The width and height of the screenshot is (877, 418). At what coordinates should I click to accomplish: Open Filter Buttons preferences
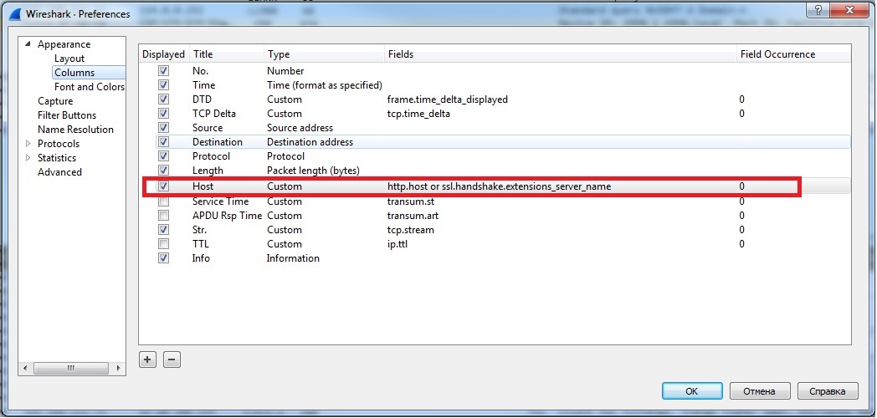67,115
